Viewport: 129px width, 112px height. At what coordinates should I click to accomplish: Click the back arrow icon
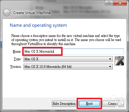pos(6,13)
